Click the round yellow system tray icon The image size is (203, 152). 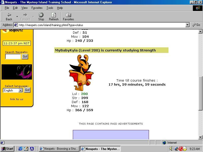[185, 149]
